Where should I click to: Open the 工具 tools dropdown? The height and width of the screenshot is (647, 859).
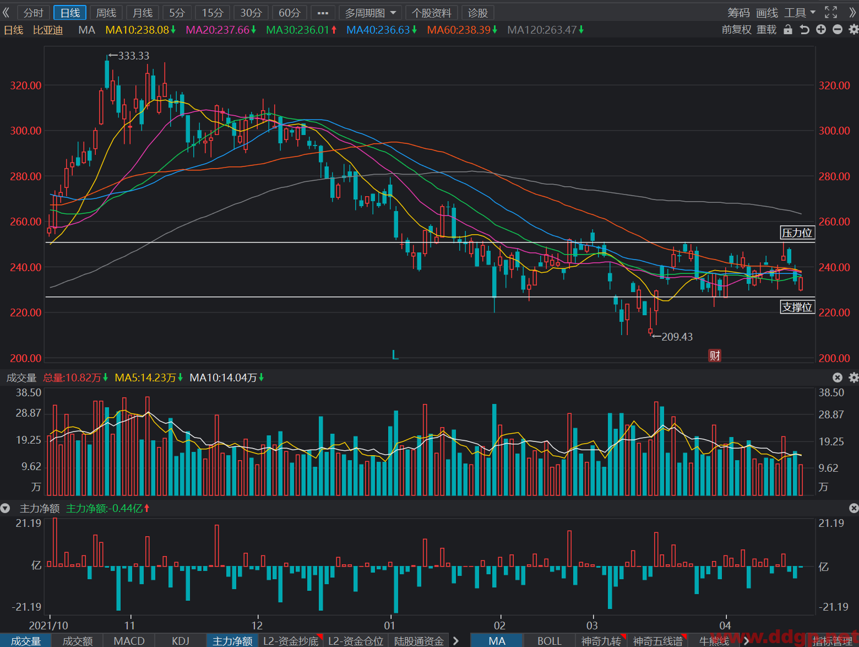click(x=800, y=12)
